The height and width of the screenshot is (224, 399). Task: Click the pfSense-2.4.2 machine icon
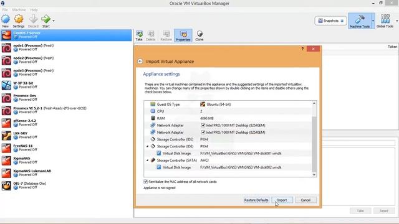point(6,123)
